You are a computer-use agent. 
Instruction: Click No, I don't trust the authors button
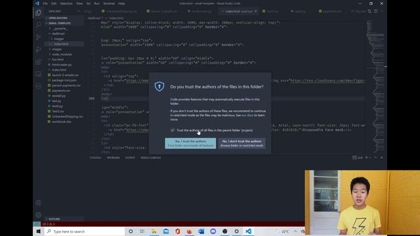(242, 143)
